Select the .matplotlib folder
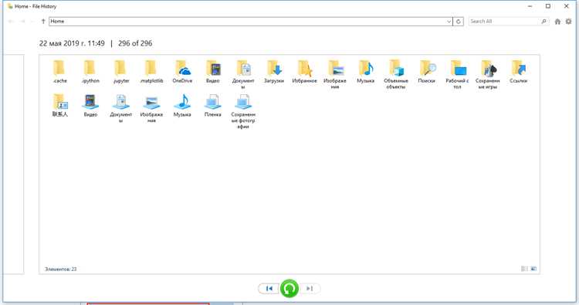The width and height of the screenshot is (579, 305). coord(151,72)
